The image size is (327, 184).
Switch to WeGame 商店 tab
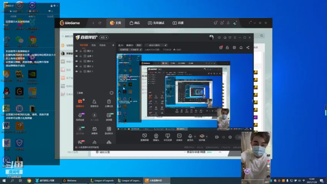click(x=135, y=23)
